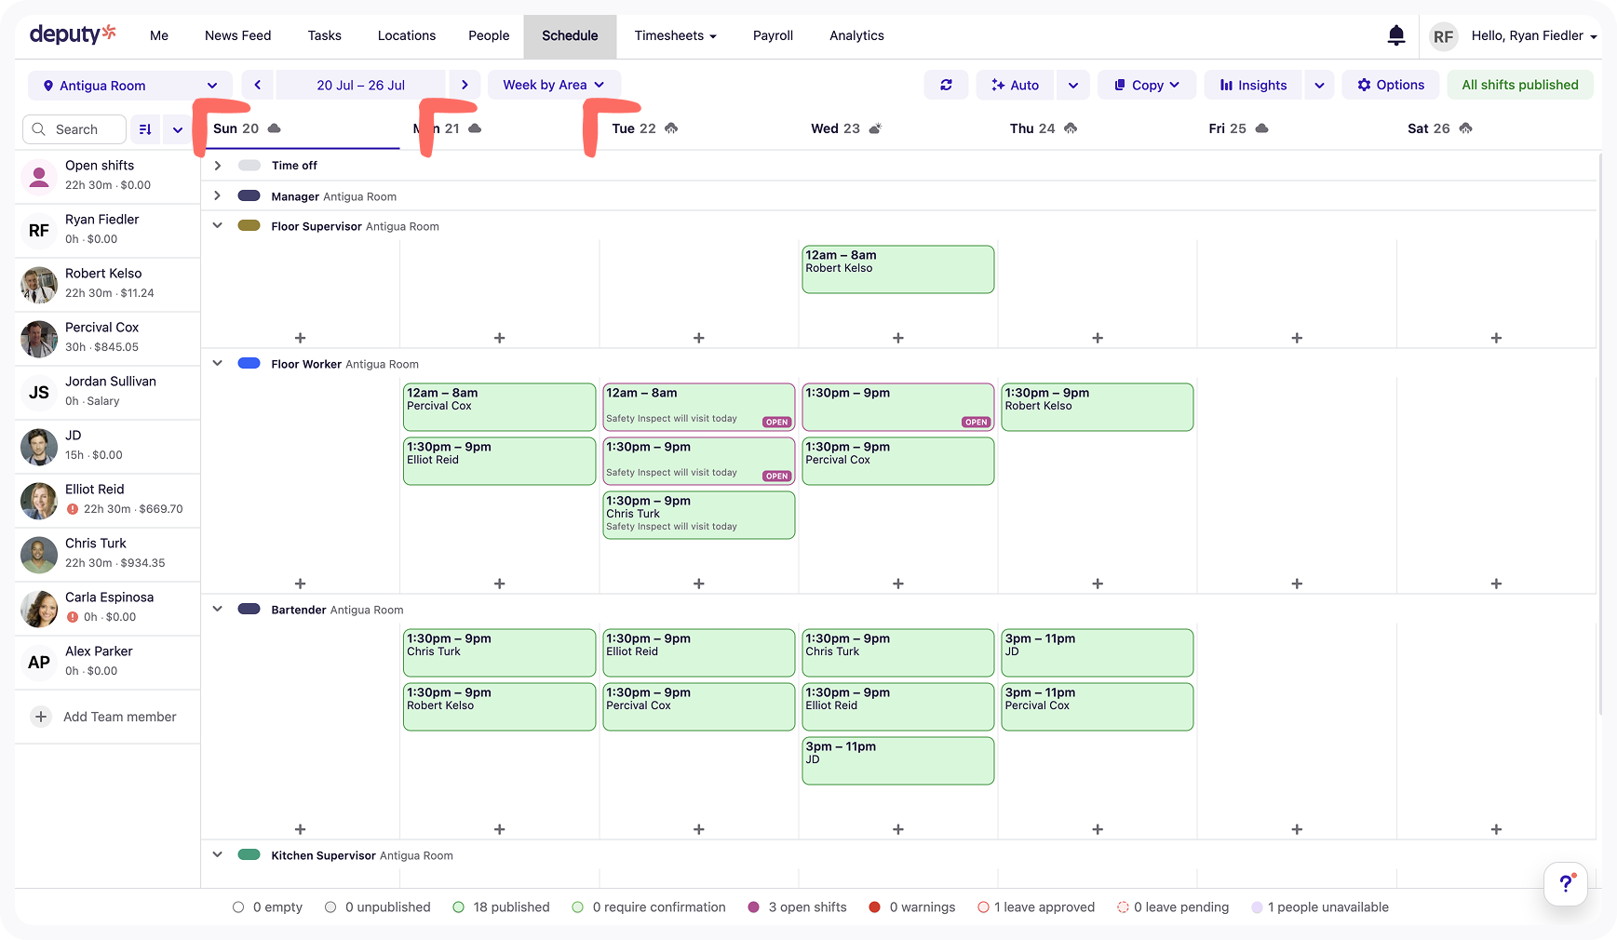Click OPEN badge on Tue 12am – 8am shift
Viewport: 1617px width, 940px height.
click(776, 423)
